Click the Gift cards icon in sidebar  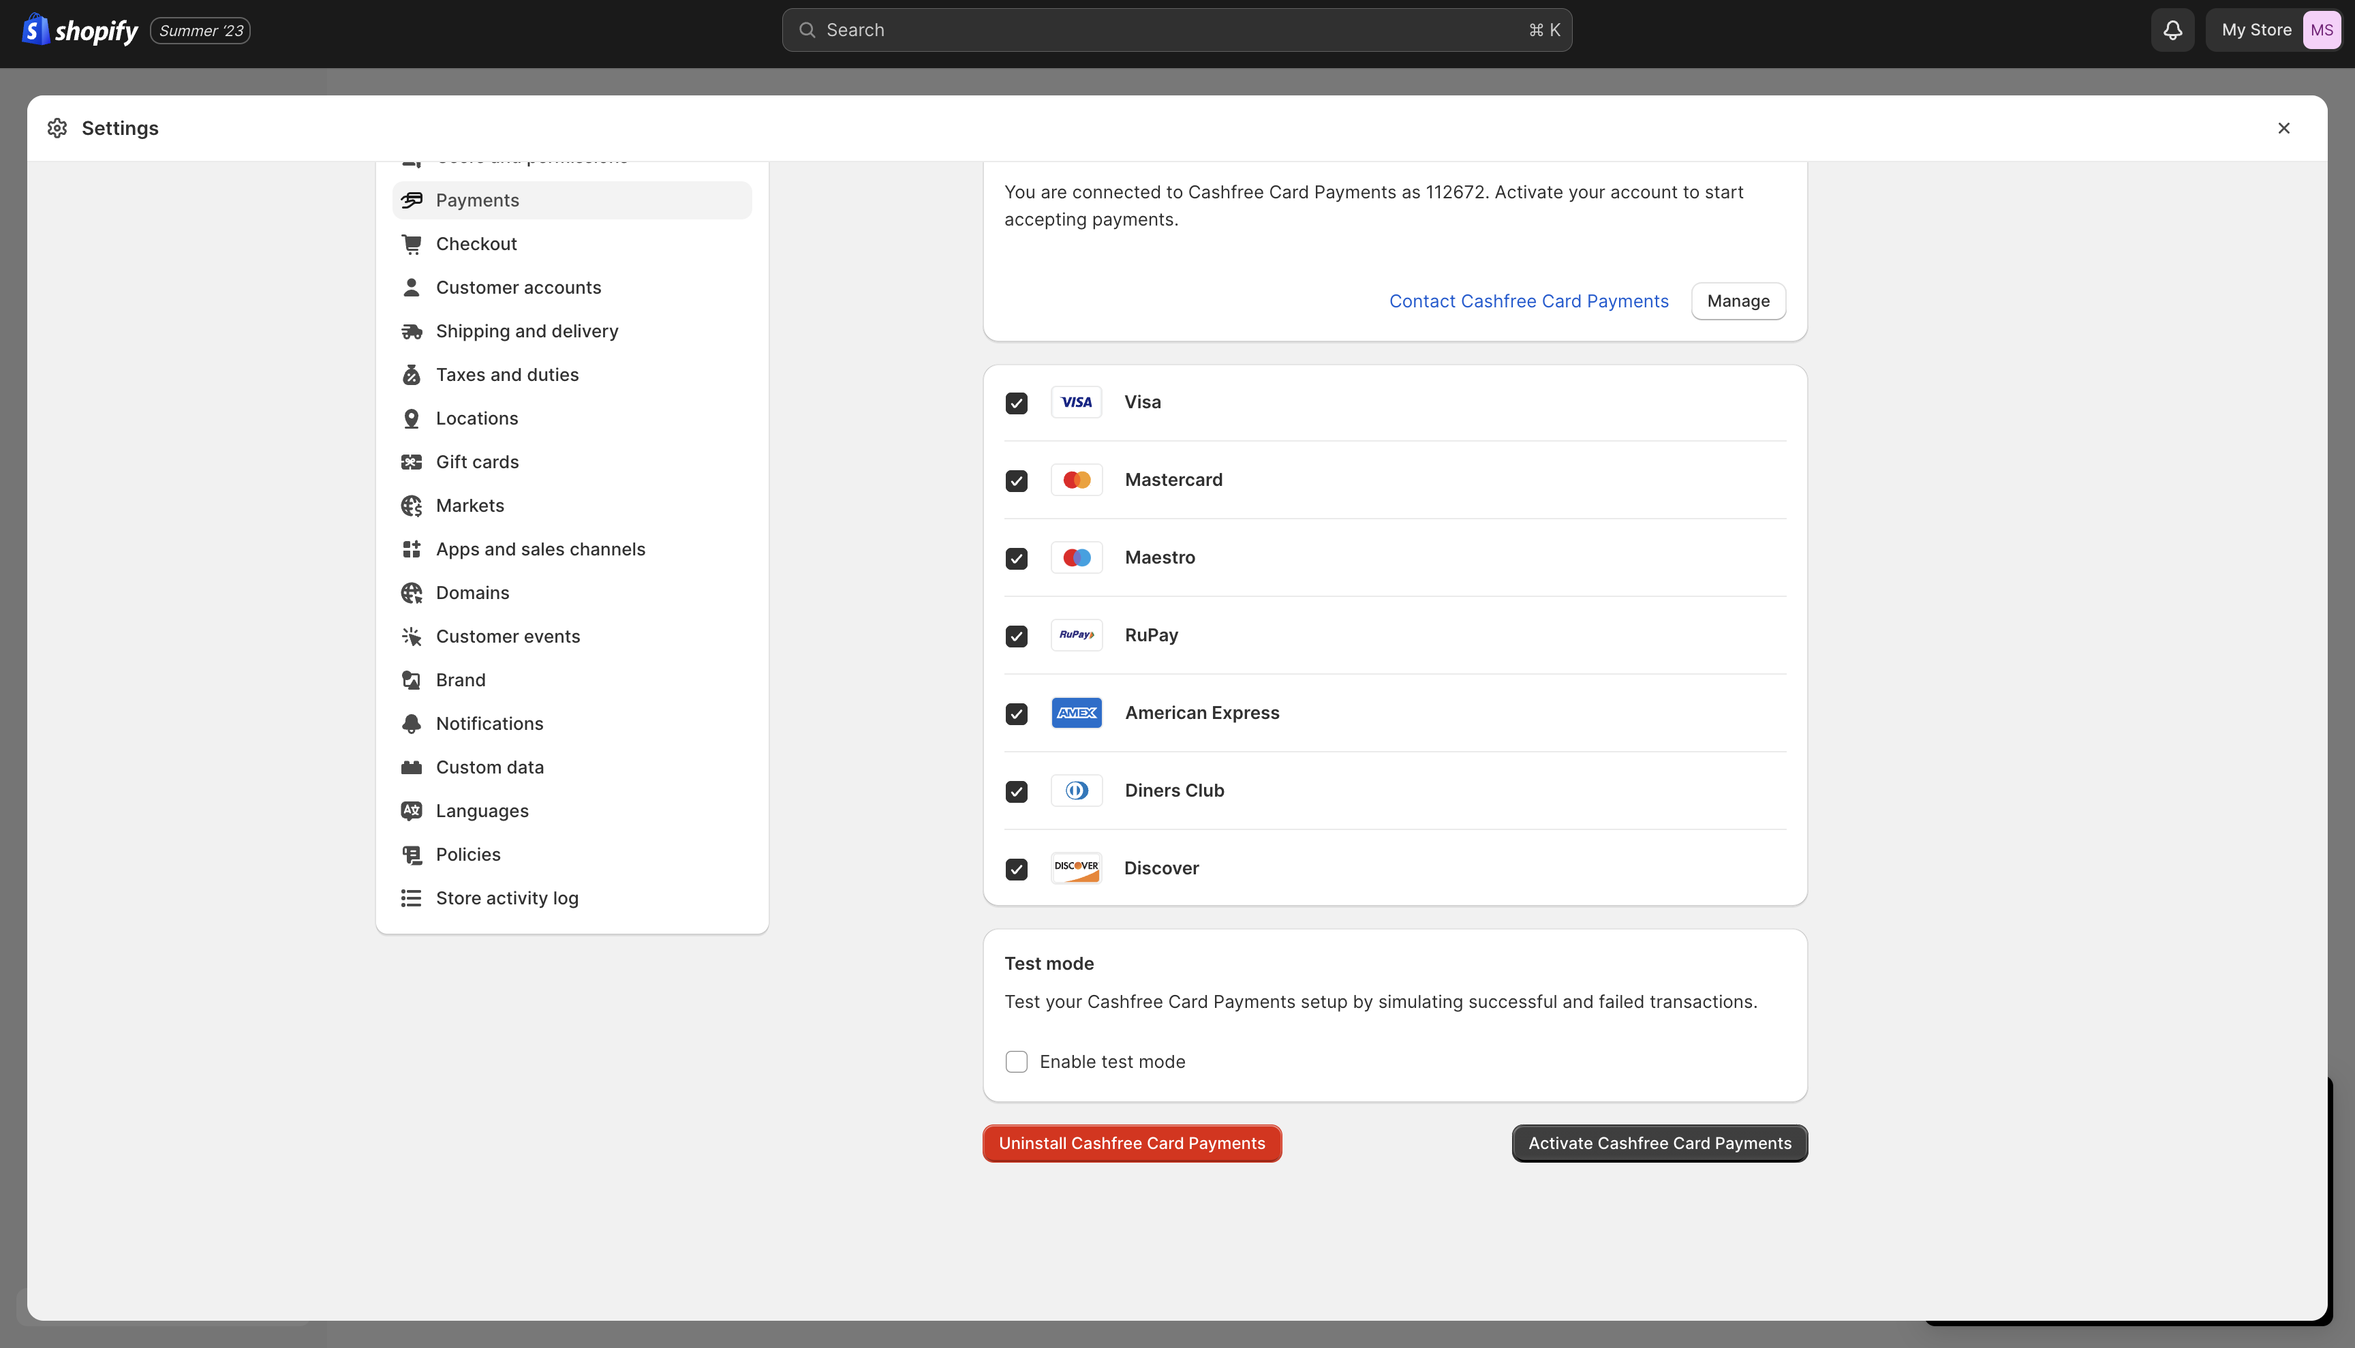coord(411,462)
